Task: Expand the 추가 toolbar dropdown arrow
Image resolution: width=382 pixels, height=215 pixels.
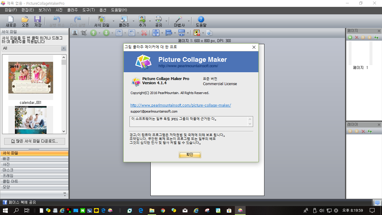Action: 150,21
